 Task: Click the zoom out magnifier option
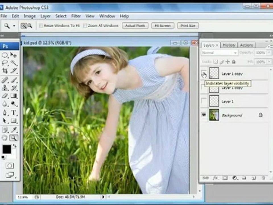[30, 26]
